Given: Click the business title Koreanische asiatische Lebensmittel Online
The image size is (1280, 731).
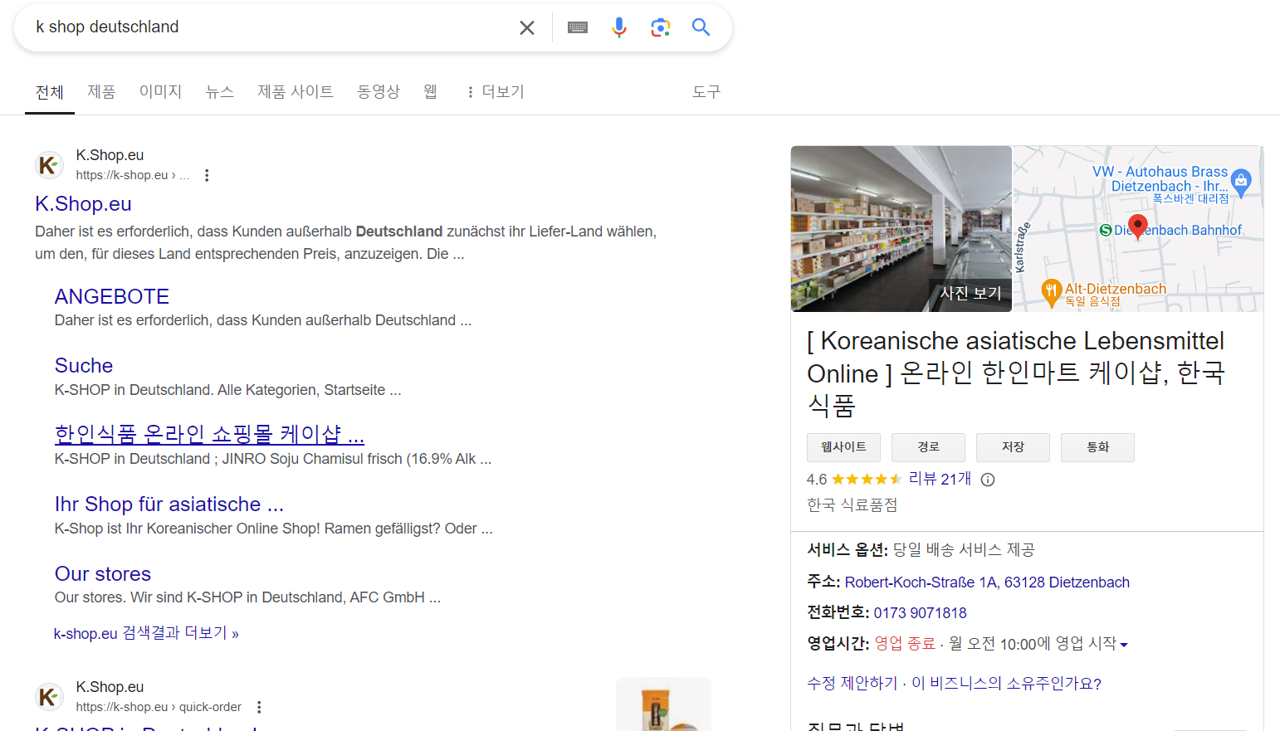Looking at the screenshot, I should pyautogui.click(x=1015, y=373).
